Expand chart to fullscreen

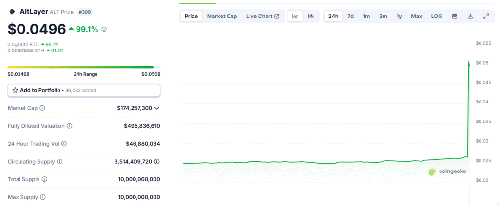pyautogui.click(x=486, y=16)
